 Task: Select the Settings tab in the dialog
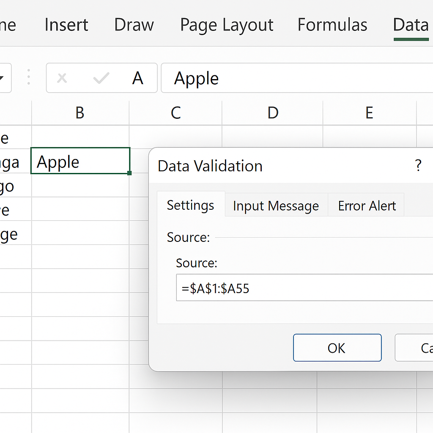point(190,205)
